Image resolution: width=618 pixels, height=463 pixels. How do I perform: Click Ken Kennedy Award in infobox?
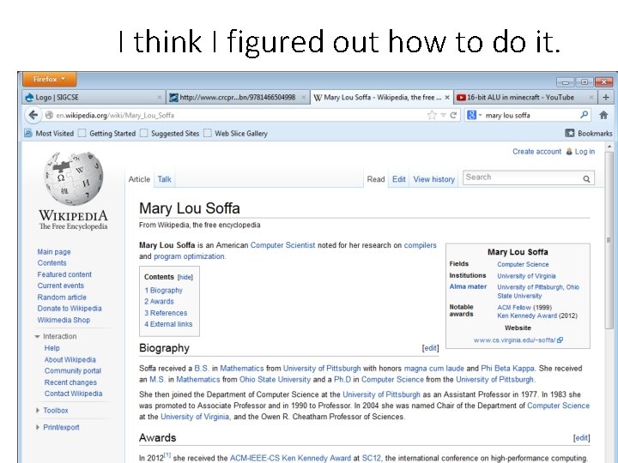coord(527,316)
